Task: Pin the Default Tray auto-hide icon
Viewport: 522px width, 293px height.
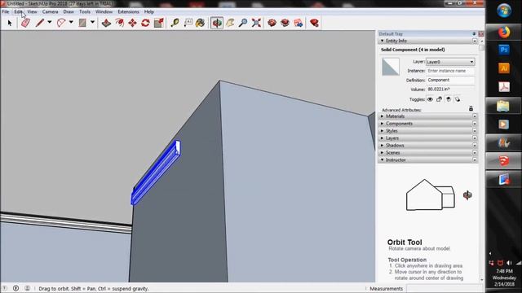Action: pos(474,34)
